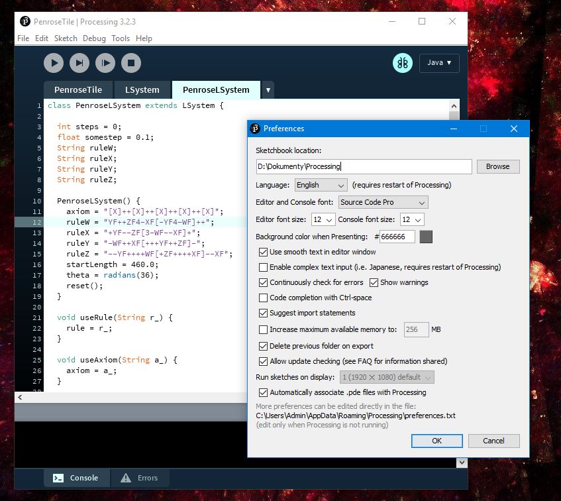This screenshot has height=501, width=561.
Task: Click the "int steps = 0;" code line
Action: pos(89,127)
